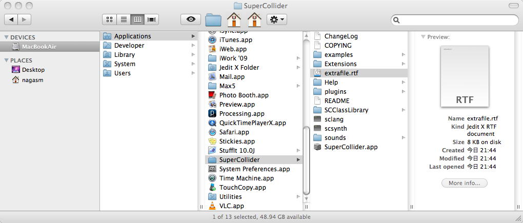Click the System Preferences.app icon
Viewport: 523px width, 223px height.
[212, 169]
